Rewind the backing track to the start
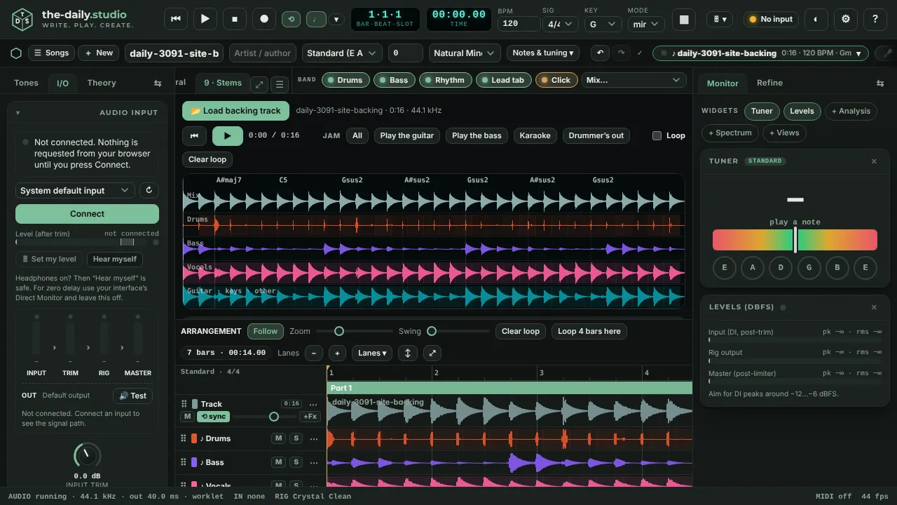897x505 pixels. [x=195, y=135]
